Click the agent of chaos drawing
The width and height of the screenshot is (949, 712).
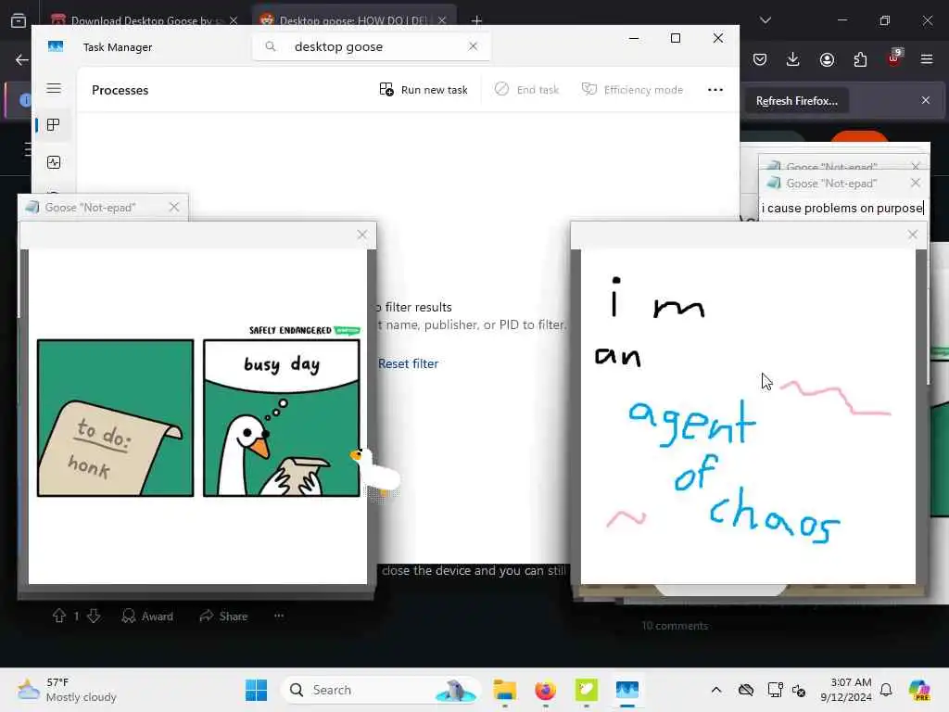[748, 416]
